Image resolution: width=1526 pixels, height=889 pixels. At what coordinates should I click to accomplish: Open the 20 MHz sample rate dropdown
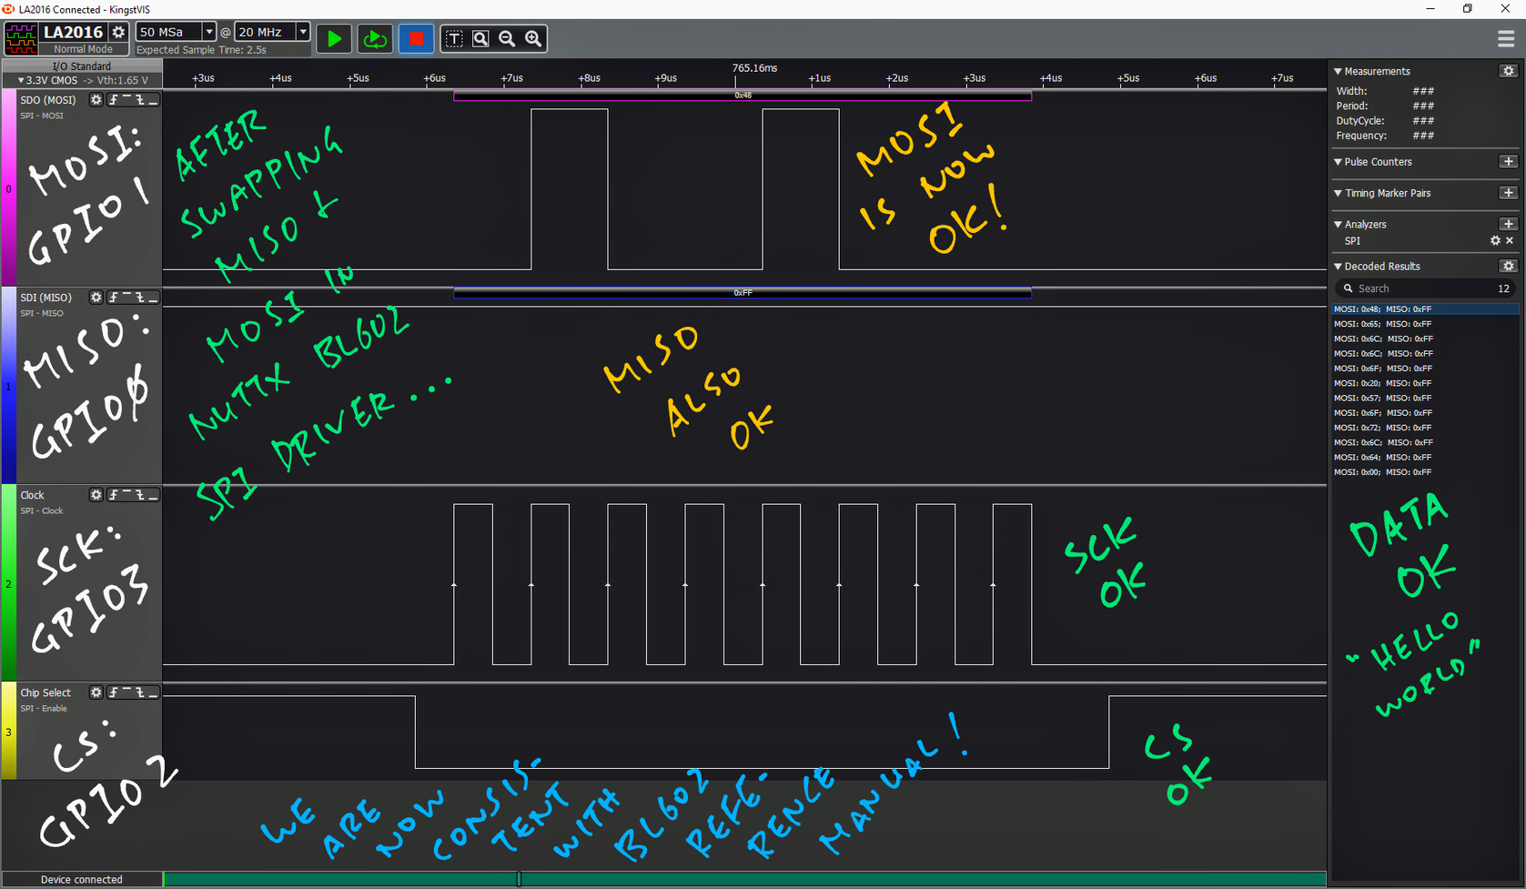tap(303, 32)
